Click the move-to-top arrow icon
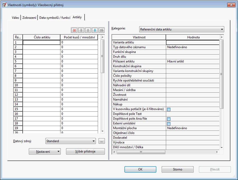The height and width of the screenshot is (180, 238). coord(81,30)
